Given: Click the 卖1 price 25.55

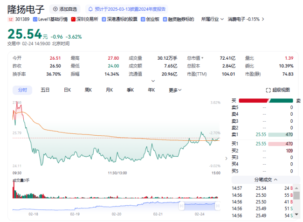Looking at the screenshot, I should (261, 134).
